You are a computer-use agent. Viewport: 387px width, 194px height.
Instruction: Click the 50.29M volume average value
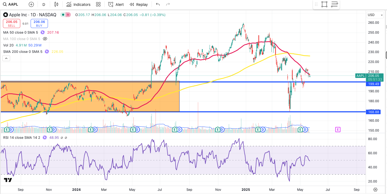point(34,45)
